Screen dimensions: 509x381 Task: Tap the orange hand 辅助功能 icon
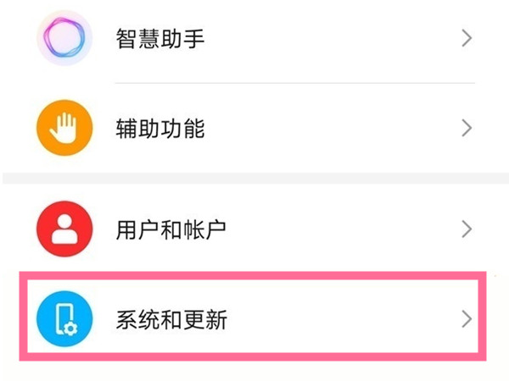pos(64,129)
